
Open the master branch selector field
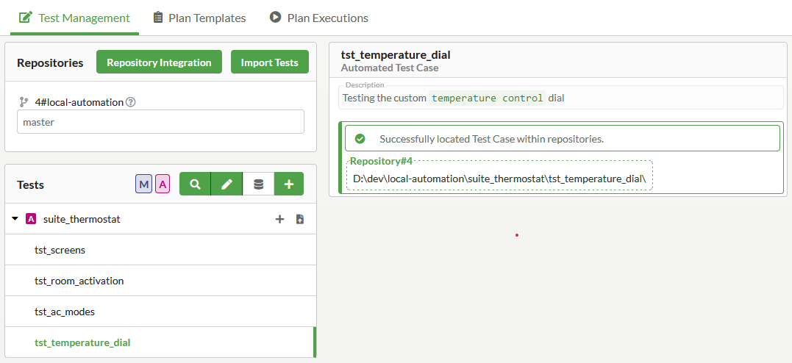160,122
